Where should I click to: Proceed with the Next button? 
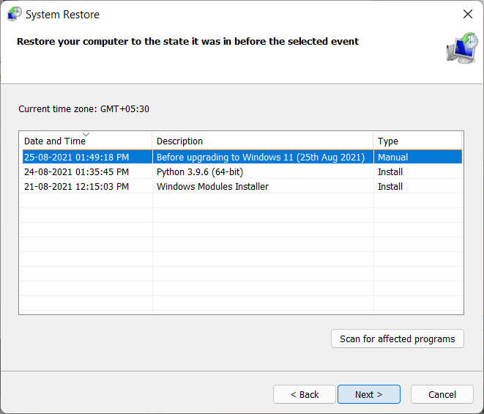[369, 394]
